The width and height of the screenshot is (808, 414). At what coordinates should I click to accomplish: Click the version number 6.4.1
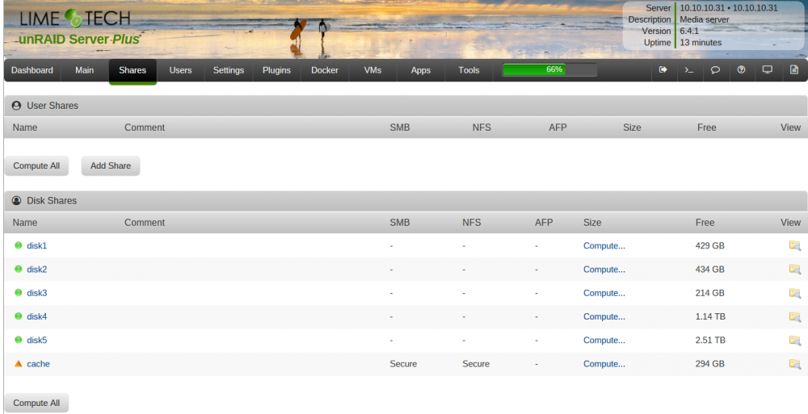click(689, 31)
